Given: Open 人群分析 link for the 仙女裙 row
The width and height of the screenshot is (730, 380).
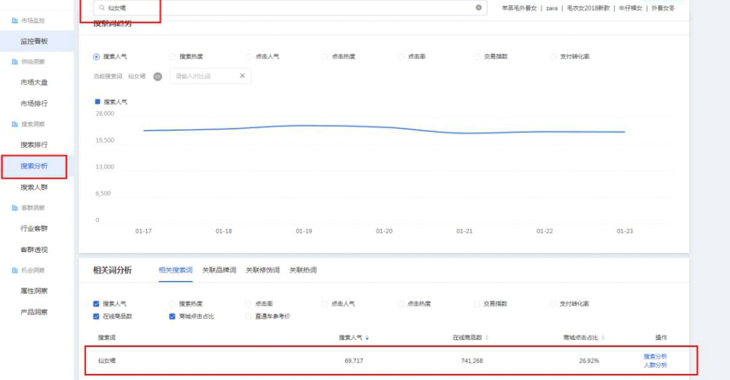Looking at the screenshot, I should tap(655, 365).
